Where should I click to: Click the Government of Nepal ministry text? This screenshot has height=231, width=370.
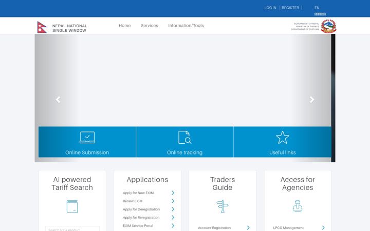coord(305,26)
